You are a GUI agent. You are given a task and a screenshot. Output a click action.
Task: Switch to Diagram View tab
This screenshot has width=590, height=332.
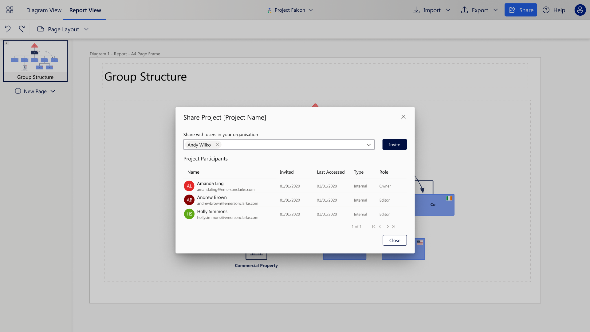[x=44, y=10]
